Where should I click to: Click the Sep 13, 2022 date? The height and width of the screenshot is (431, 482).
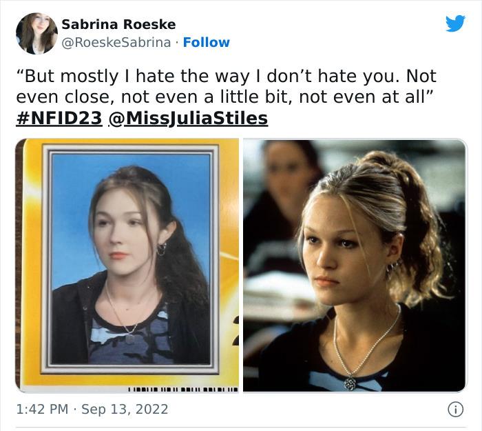coord(125,409)
